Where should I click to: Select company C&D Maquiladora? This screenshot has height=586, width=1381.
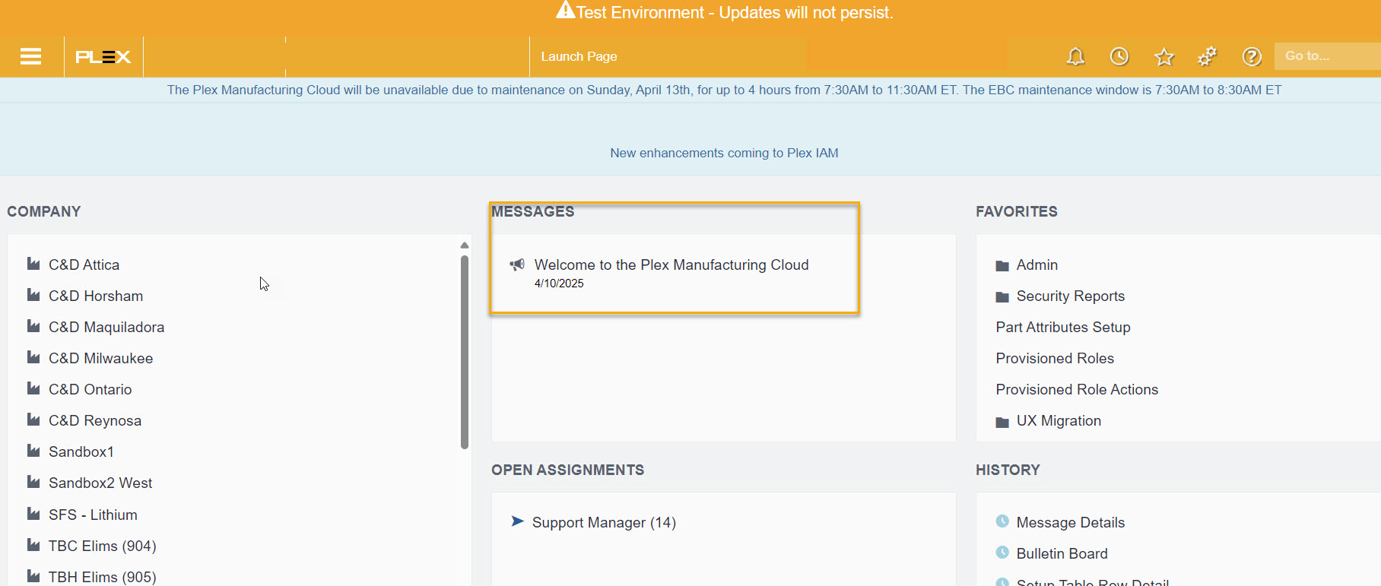(x=106, y=327)
